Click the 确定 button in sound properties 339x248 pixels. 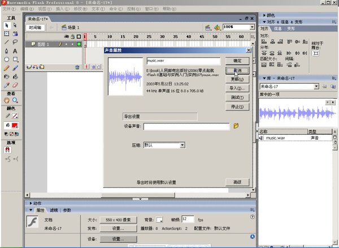tap(237, 61)
